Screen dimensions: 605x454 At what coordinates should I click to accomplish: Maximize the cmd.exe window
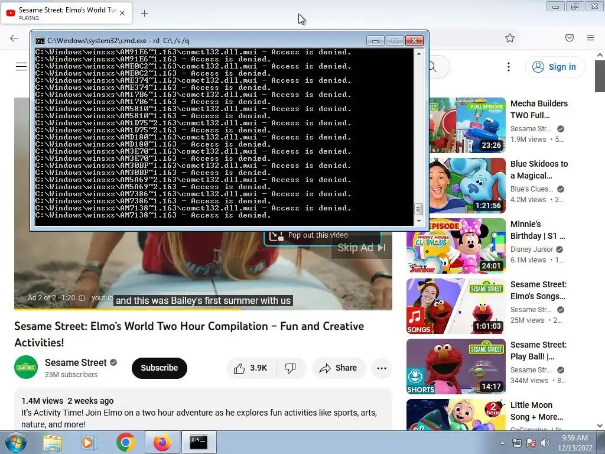(395, 41)
